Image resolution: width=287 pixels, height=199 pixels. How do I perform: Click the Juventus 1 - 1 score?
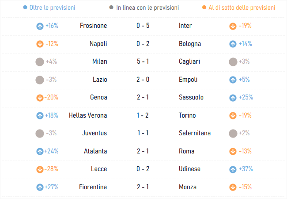coord(143,133)
